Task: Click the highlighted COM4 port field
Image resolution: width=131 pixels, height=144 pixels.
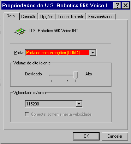Action: click(x=58, y=53)
